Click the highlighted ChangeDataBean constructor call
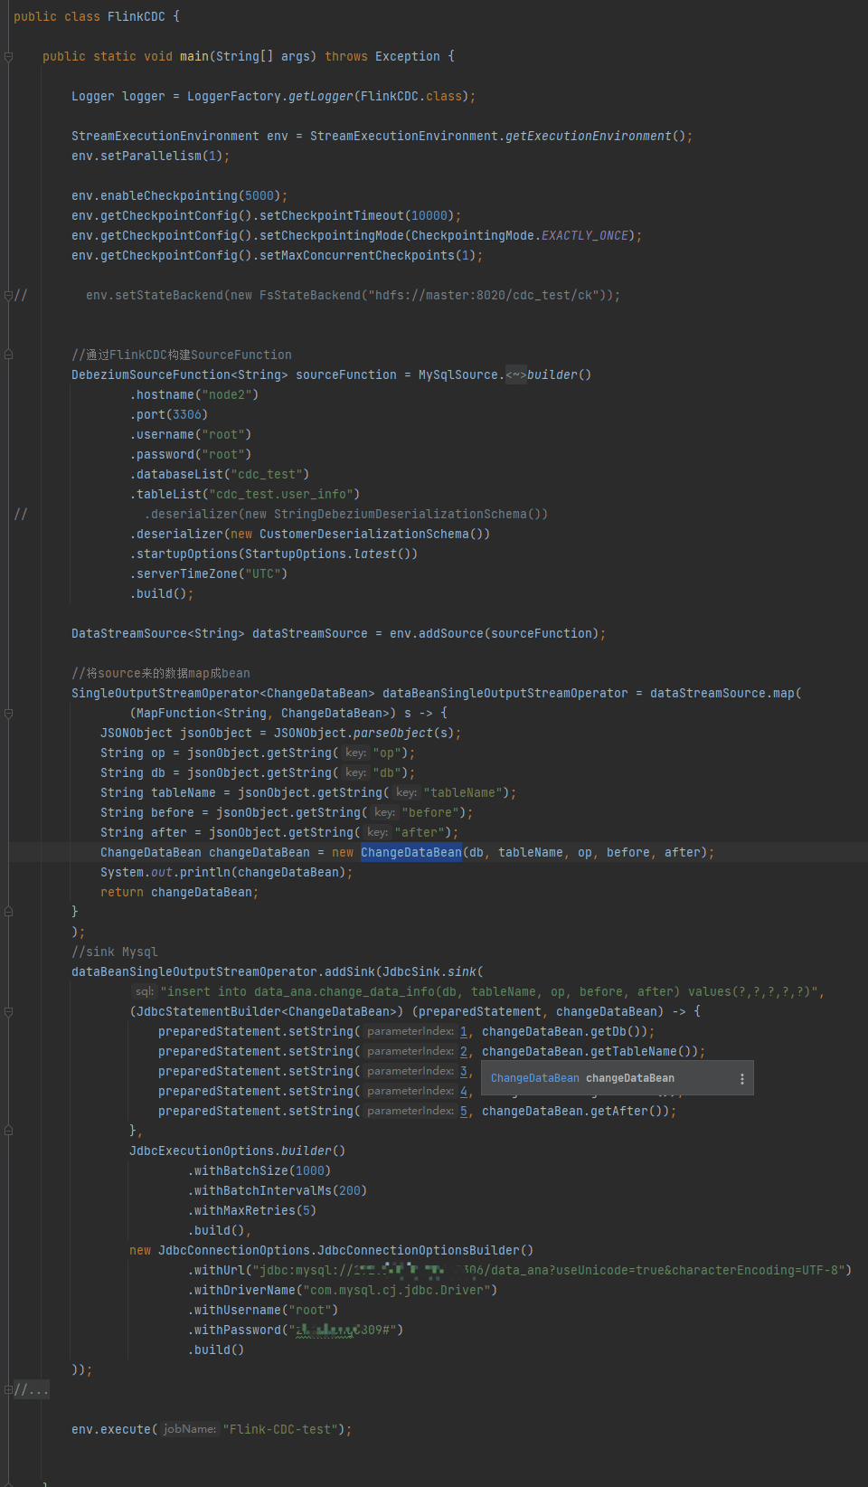Screen dimensions: 868x1487 (x=411, y=852)
